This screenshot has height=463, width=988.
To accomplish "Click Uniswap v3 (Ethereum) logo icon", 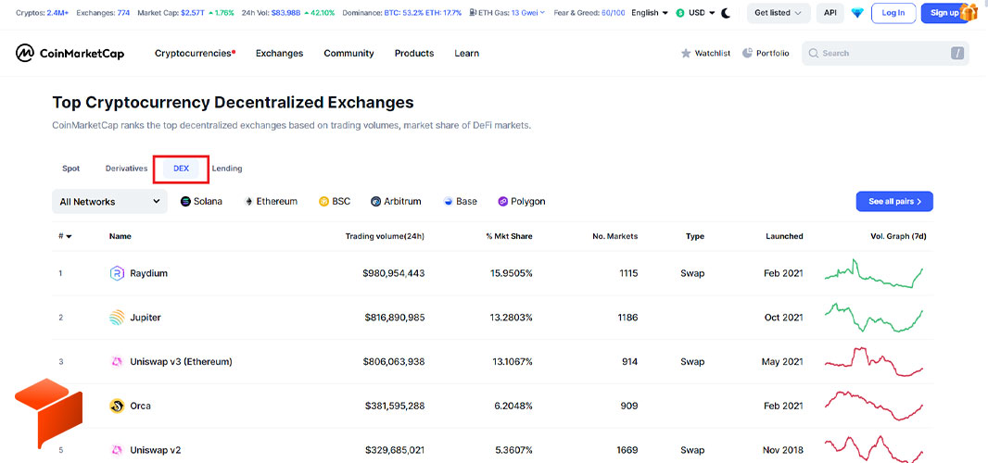I will [x=117, y=361].
